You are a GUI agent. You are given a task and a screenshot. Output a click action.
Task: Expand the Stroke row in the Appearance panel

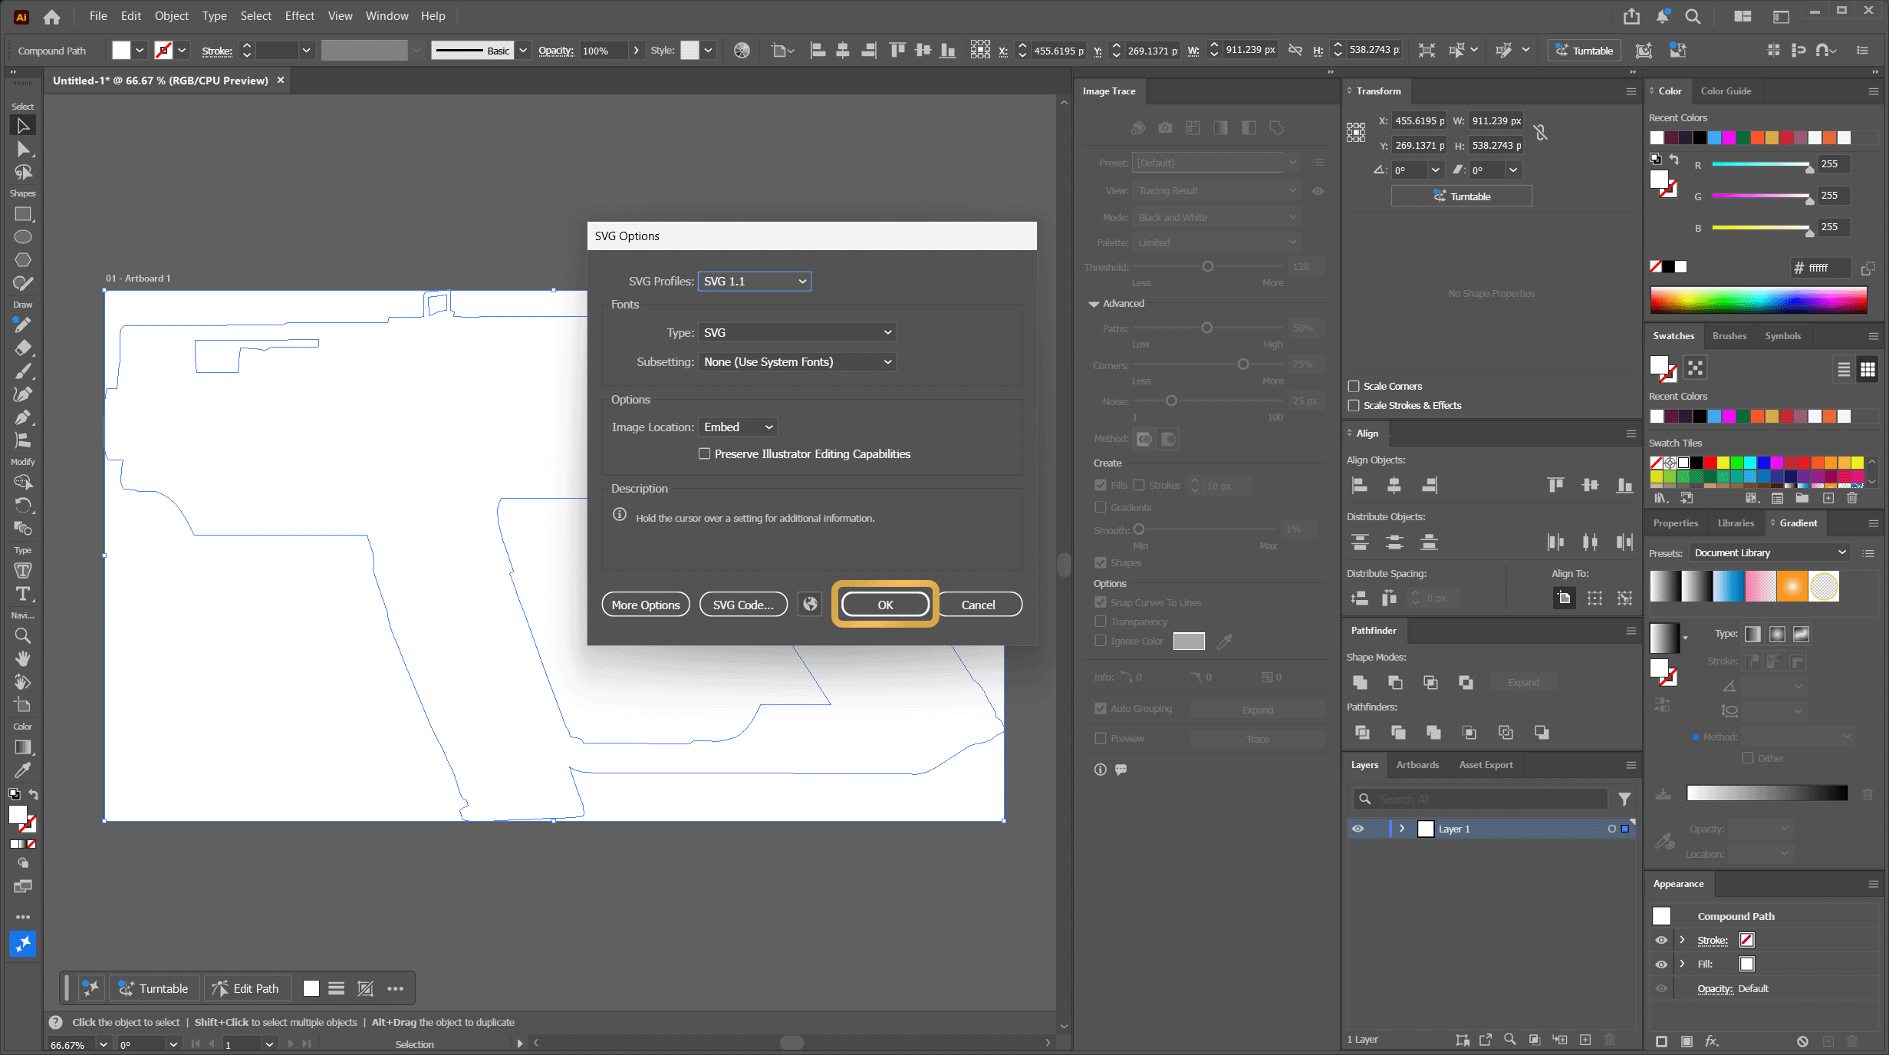[x=1682, y=940]
